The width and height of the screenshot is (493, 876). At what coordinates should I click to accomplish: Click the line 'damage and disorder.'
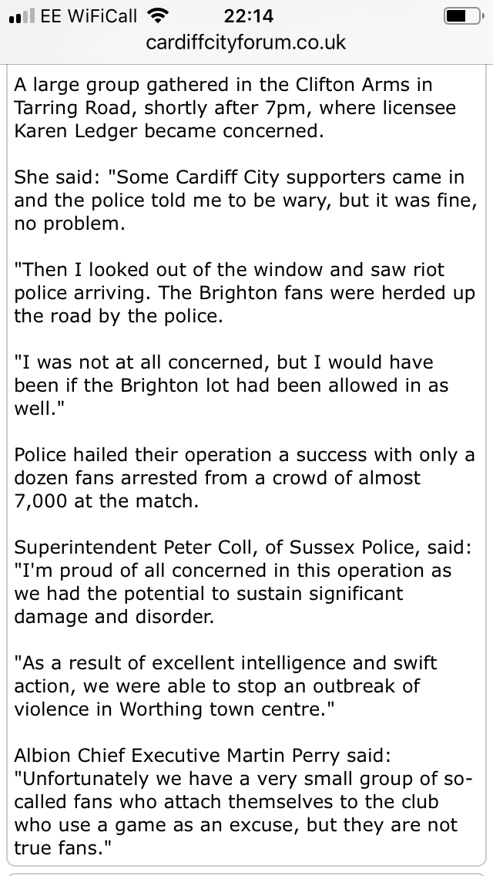click(x=114, y=616)
